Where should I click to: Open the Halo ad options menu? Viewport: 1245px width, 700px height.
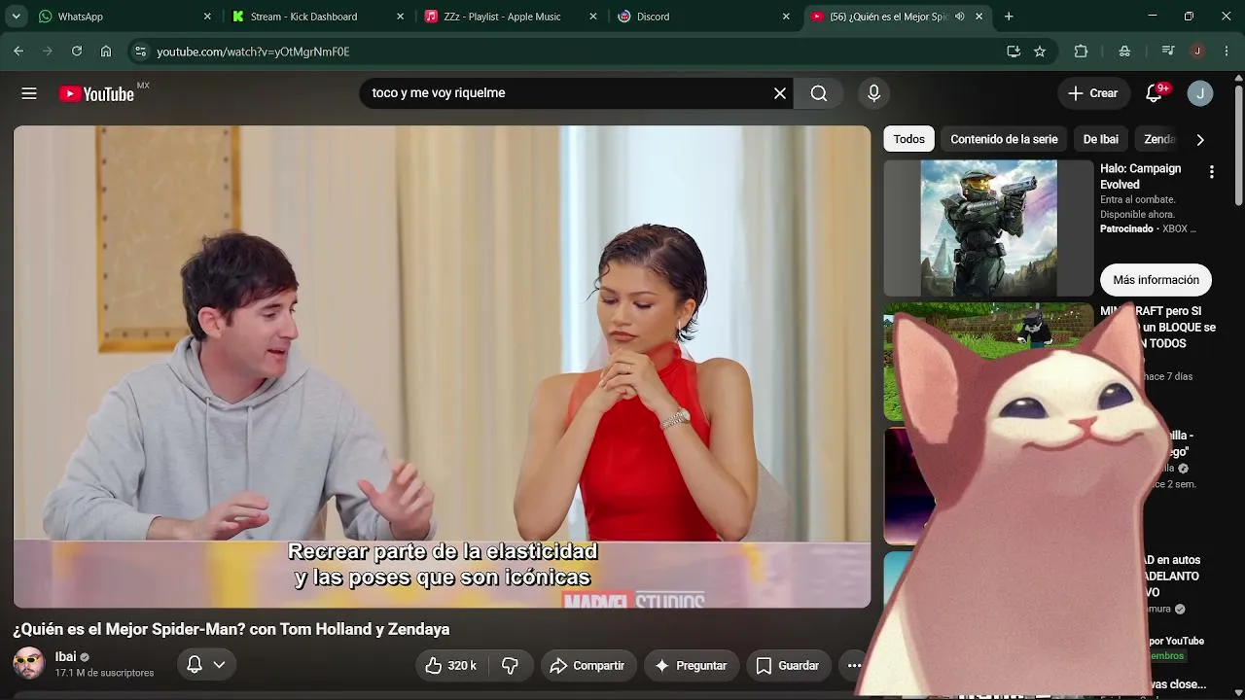[1211, 172]
